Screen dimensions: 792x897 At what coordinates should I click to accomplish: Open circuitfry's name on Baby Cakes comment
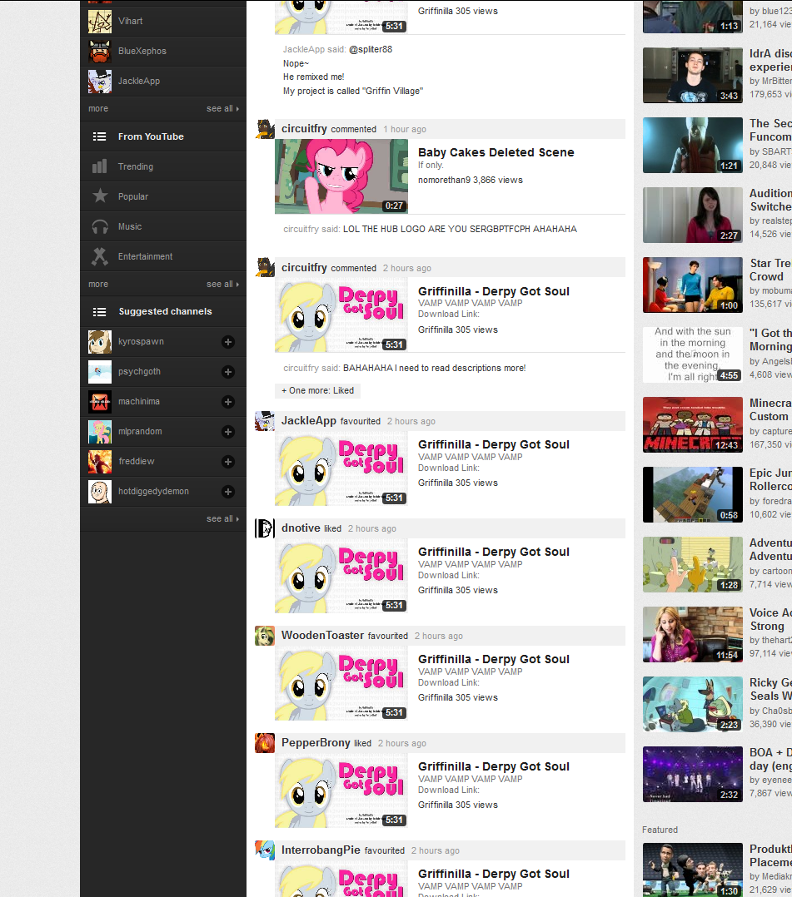(x=304, y=129)
